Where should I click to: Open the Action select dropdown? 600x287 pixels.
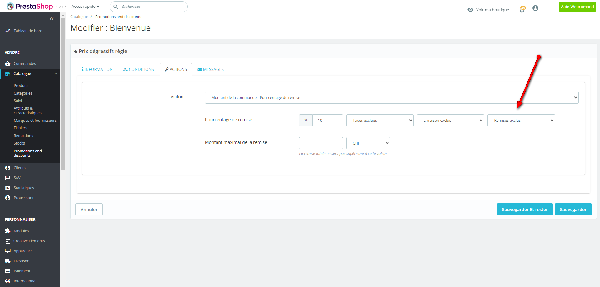392,97
